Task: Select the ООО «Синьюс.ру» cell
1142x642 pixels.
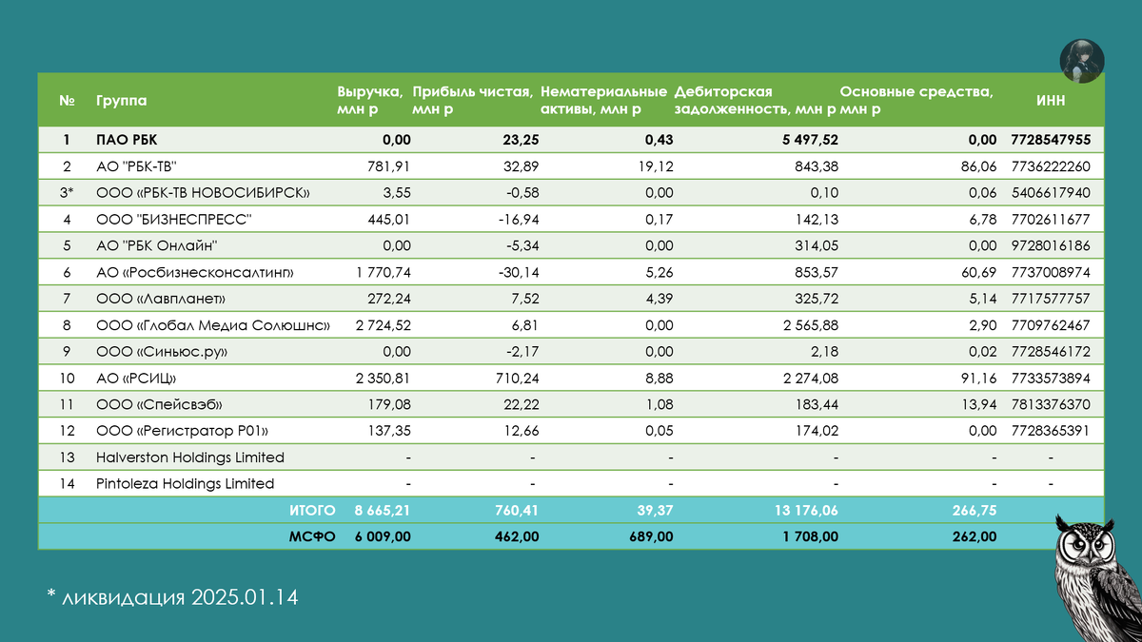Action: tap(162, 352)
